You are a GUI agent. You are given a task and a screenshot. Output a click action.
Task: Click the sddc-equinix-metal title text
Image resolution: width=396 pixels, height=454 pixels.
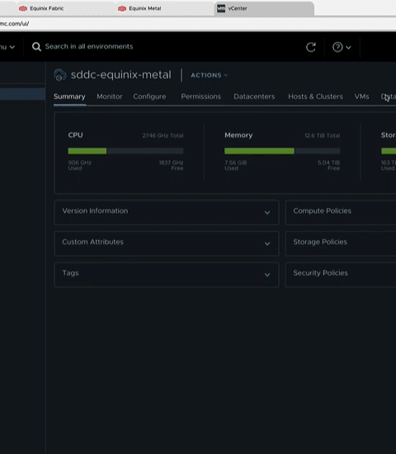tap(121, 74)
